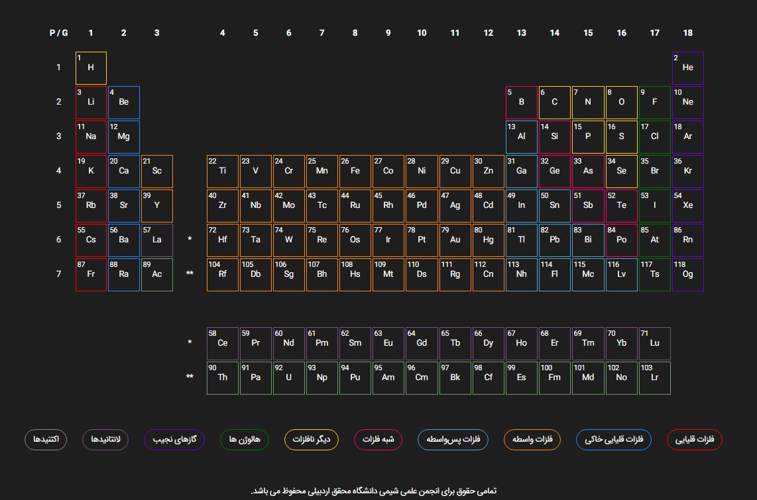
Task: Select the هالوژن ها category pill
Action: pyautogui.click(x=245, y=439)
